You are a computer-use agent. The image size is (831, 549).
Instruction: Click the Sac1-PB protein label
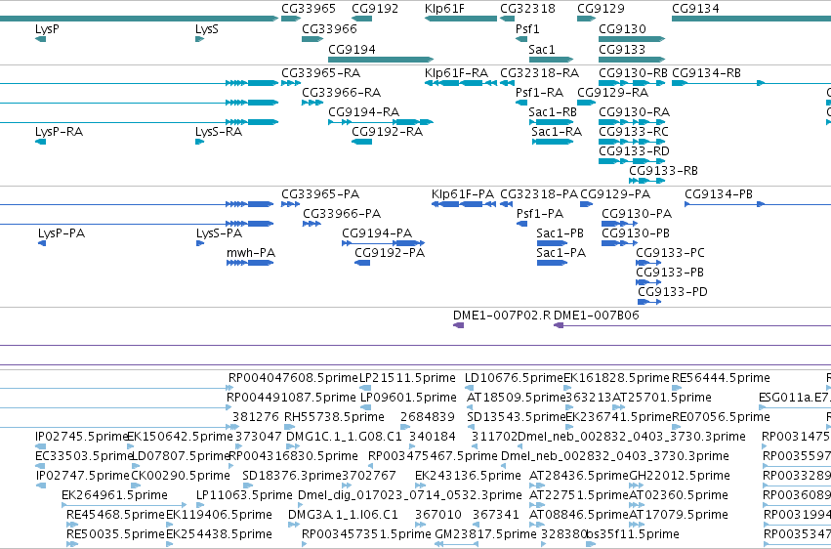click(x=560, y=233)
